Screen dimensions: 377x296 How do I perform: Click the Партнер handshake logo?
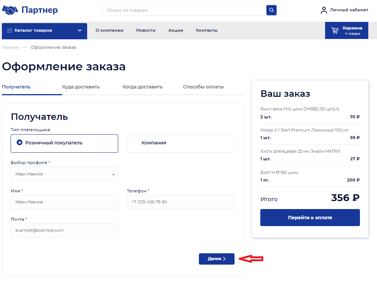pos(10,10)
